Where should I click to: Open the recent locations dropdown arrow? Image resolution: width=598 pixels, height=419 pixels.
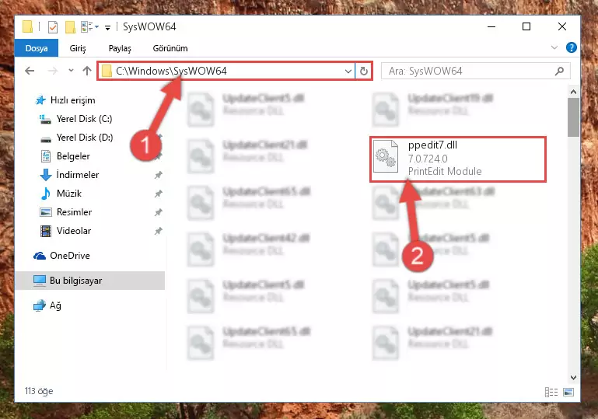[71, 71]
